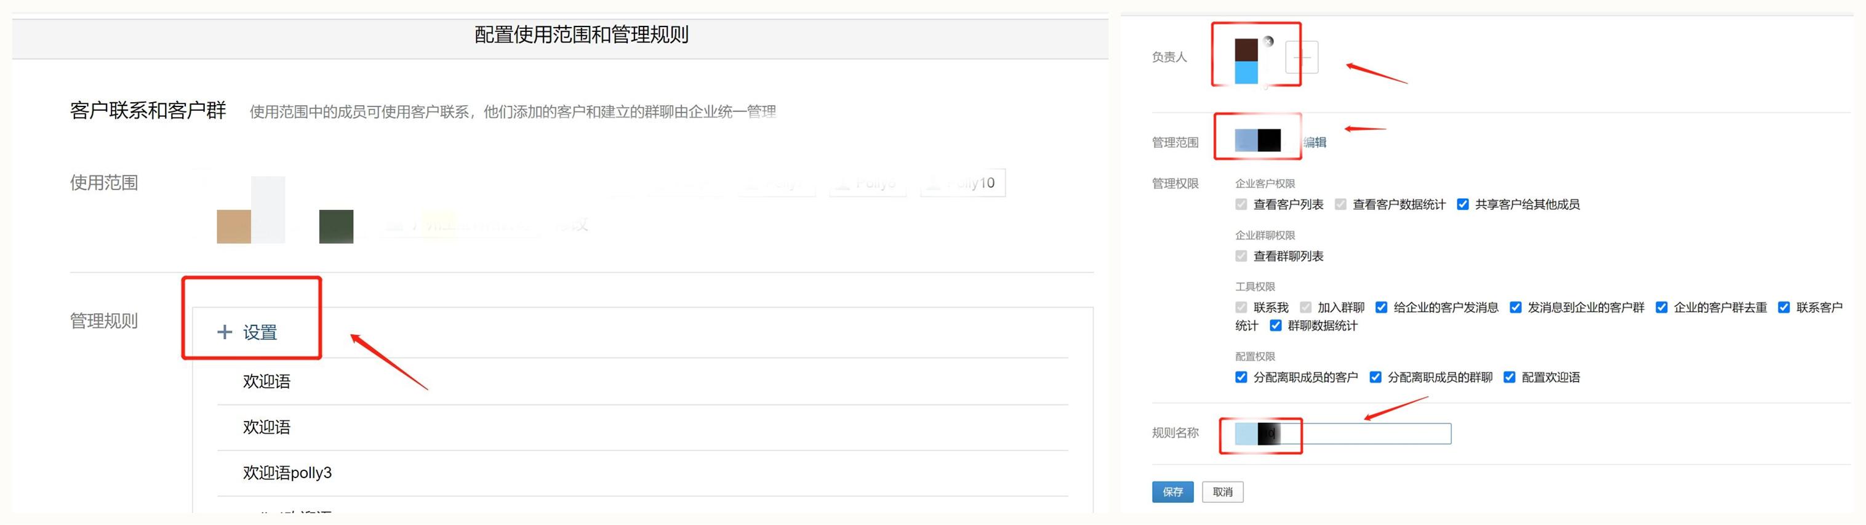Uncheck 企业的客户群去重
This screenshot has width=1866, height=525.
point(1662,308)
